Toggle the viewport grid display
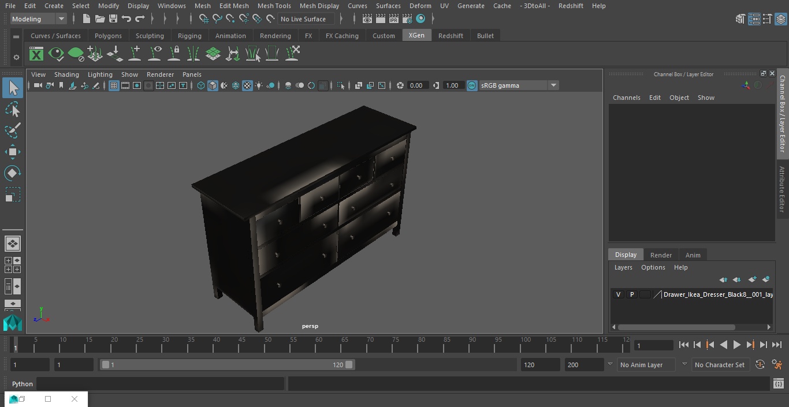 pos(114,85)
